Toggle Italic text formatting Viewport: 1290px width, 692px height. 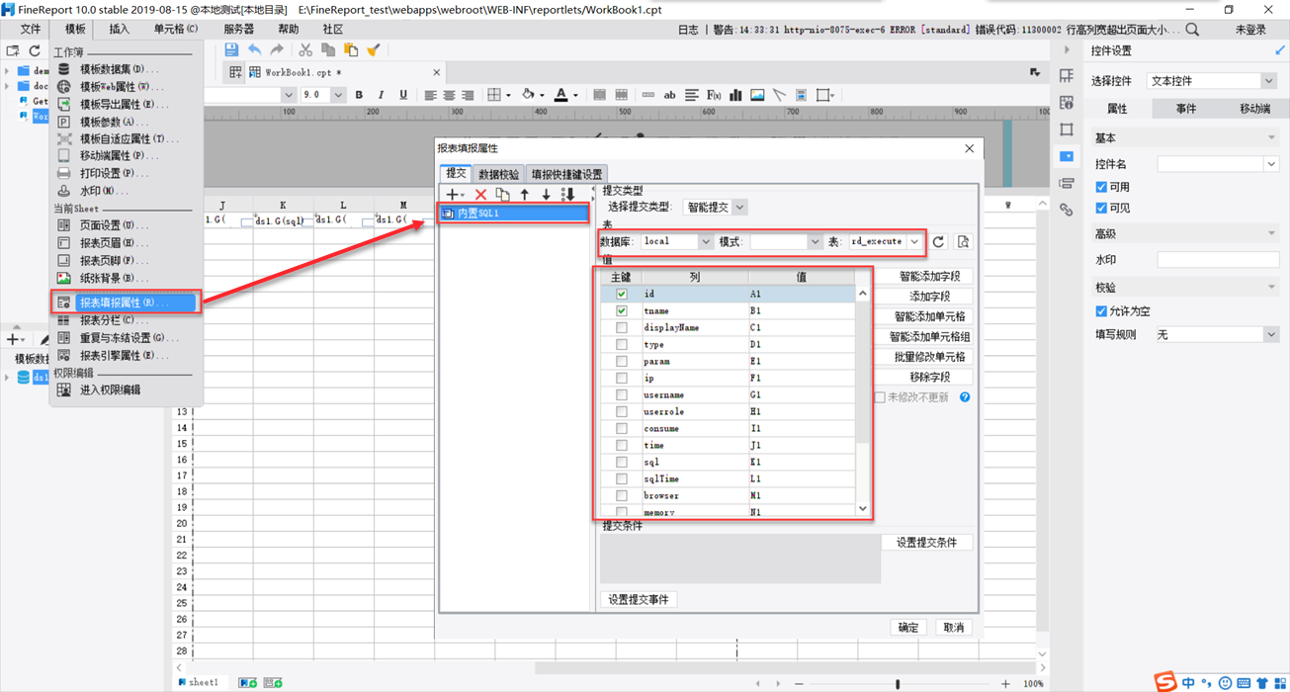(381, 95)
